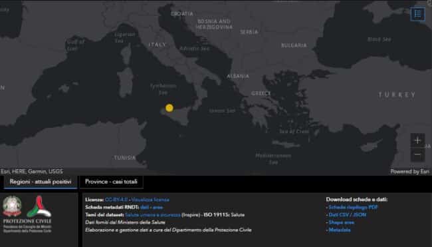
Task: Click the Tyrrhenian Sea label
Action: [x=163, y=90]
